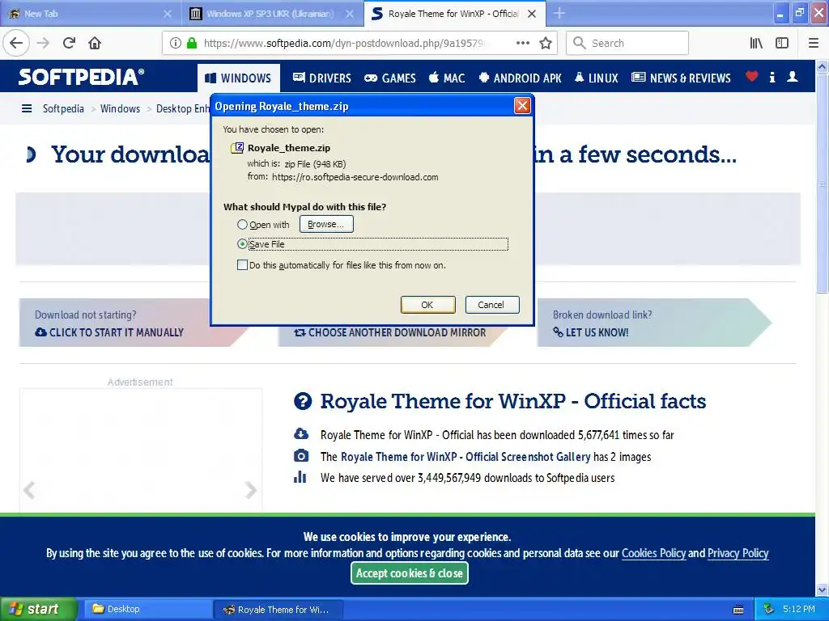
Task: Click the green padlock security icon
Action: (192, 44)
